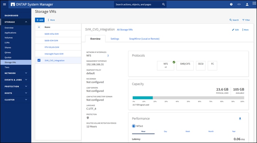257x143 pixels.
Task: Open the Filter option
Action: tap(246, 20)
